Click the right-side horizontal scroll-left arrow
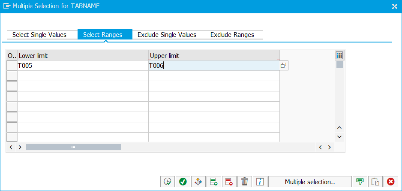This screenshot has height=191, width=402. 320,147
